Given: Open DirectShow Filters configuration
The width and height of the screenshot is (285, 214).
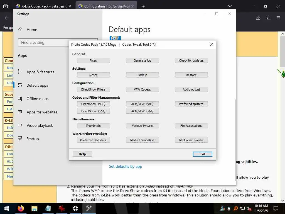Looking at the screenshot, I should 93,89.
